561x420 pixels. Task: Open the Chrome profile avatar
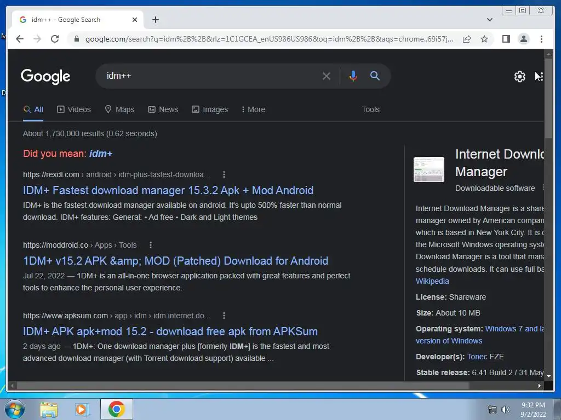(x=524, y=39)
